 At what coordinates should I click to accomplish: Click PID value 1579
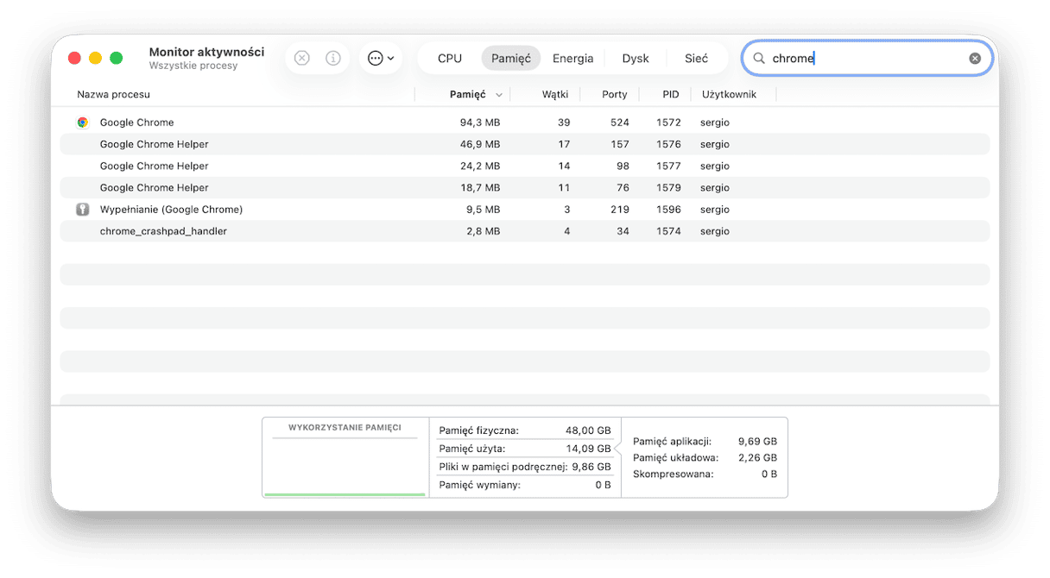(668, 187)
